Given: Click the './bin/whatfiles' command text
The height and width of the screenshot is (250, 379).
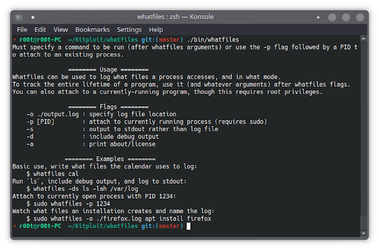Looking at the screenshot, I should [213, 40].
